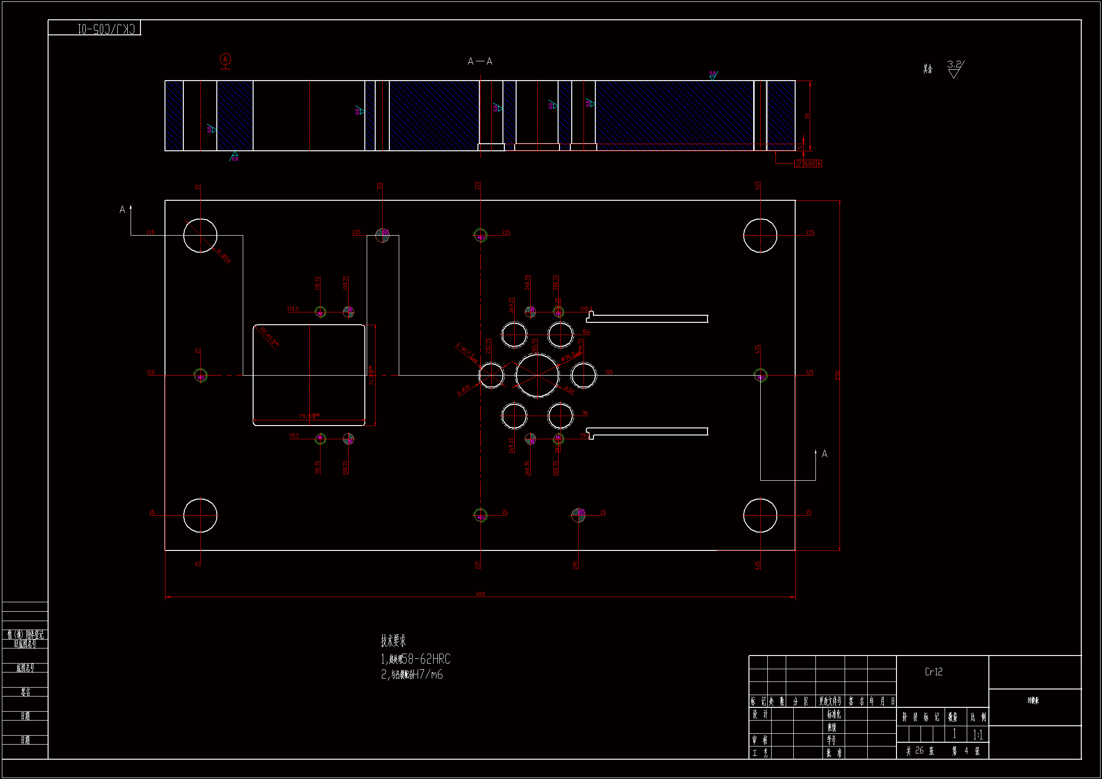This screenshot has height=779, width=1102.
Task: Click the datum A circle symbol
Action: (x=225, y=59)
